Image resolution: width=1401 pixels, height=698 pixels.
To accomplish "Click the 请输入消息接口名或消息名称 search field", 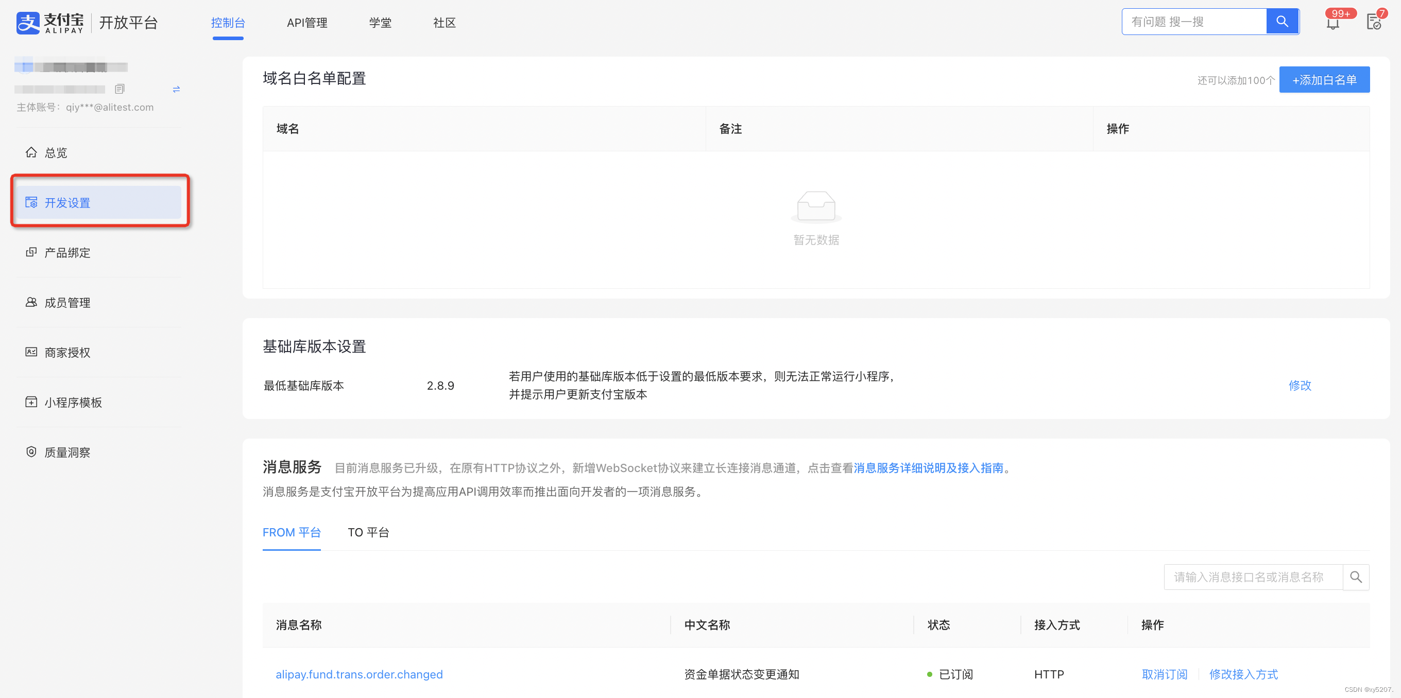I will pos(1254,577).
